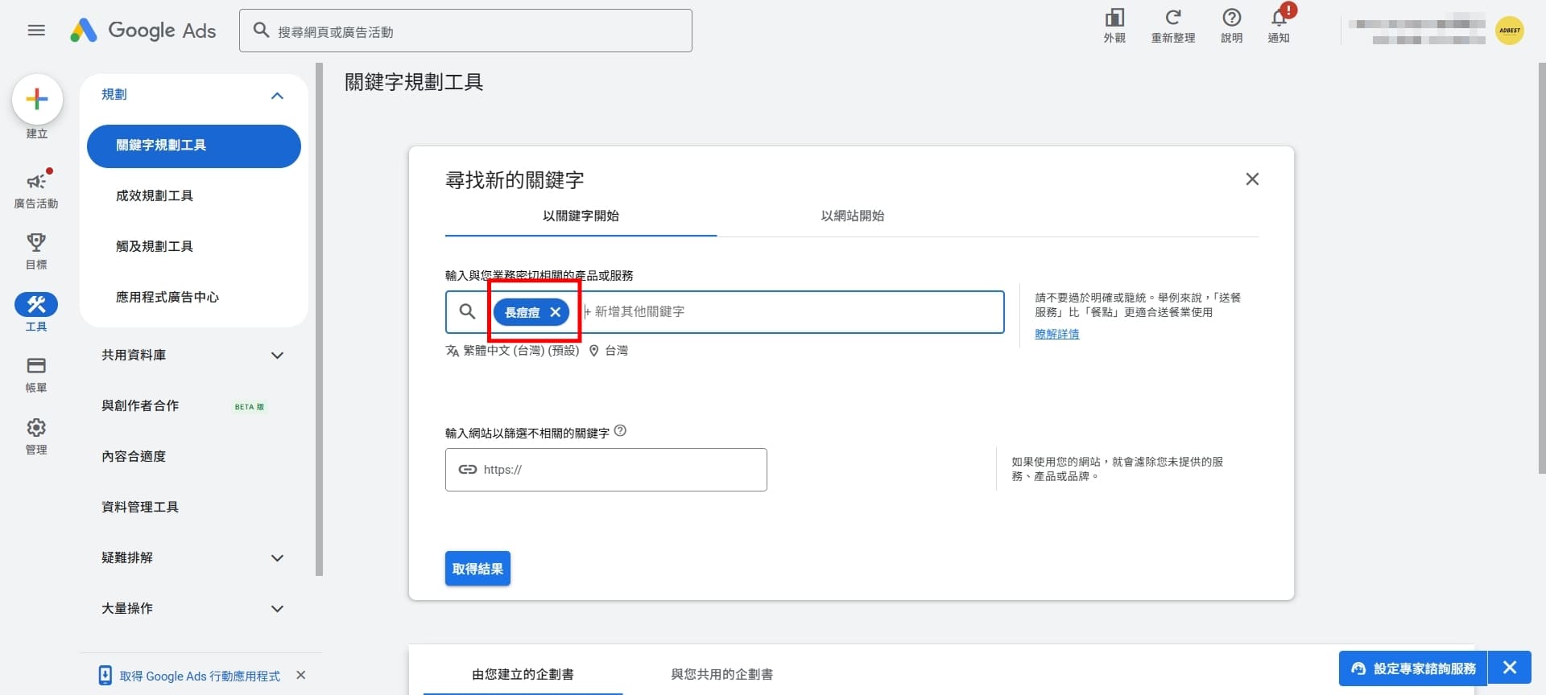Expand the 大量操作 section
Viewport: 1546px width, 695px height.
tap(277, 609)
